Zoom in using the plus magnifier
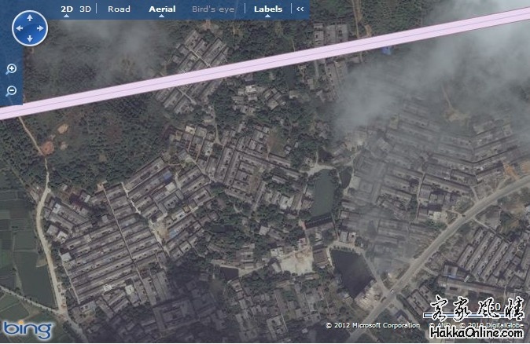 click(11, 69)
